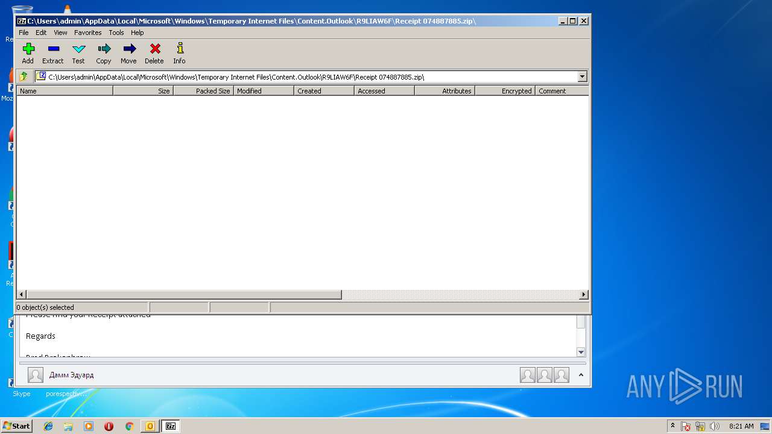Launch Google Chrome from taskbar
The width and height of the screenshot is (772, 434).
coord(129,426)
